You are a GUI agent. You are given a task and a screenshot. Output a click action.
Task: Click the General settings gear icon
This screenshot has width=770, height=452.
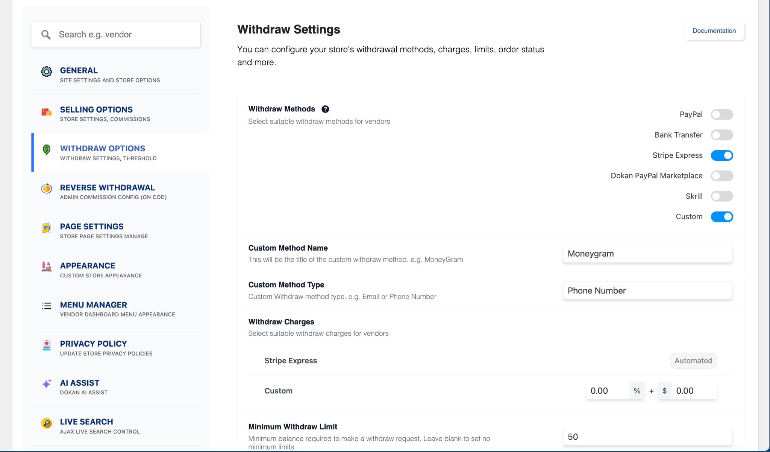click(x=46, y=72)
